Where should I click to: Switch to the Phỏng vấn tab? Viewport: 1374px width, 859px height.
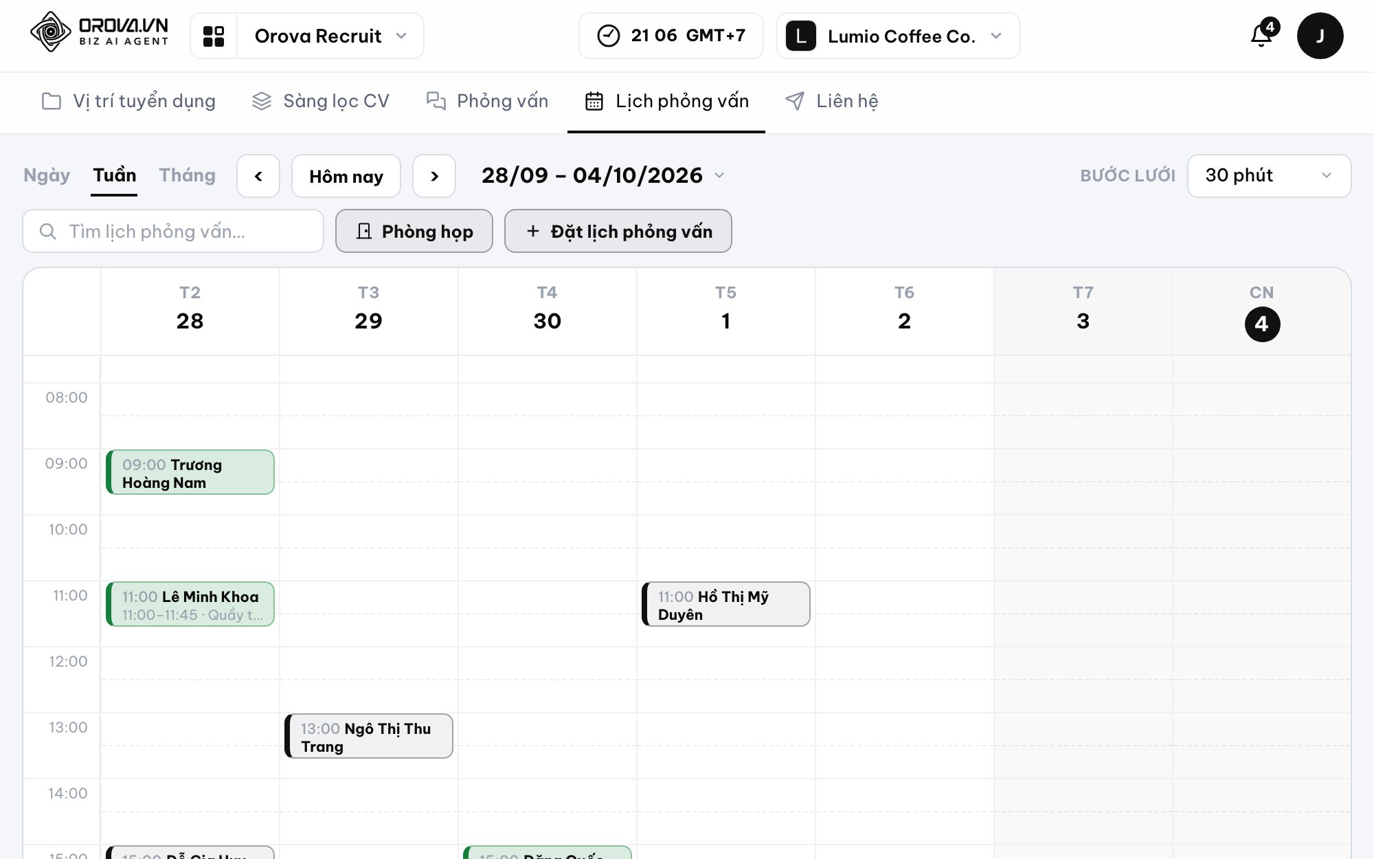point(487,101)
